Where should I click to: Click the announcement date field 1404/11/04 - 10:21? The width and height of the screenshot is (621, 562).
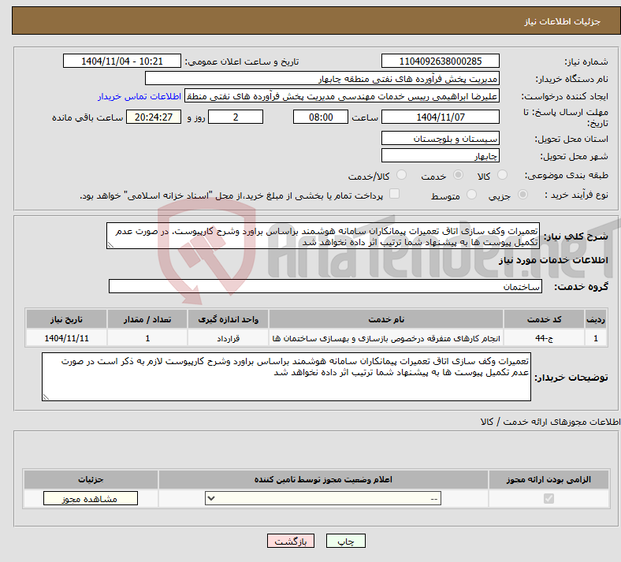point(122,61)
